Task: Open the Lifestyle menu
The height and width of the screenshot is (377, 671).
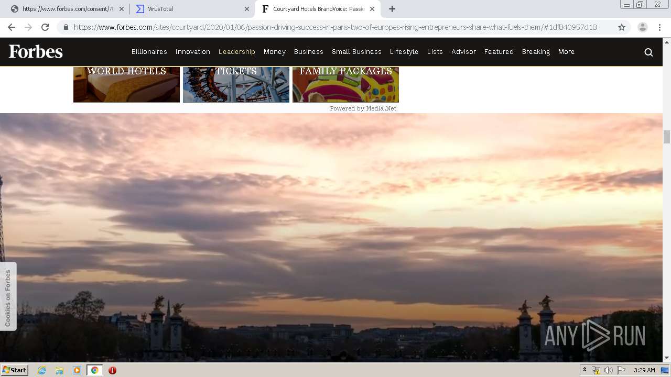Action: 404,52
